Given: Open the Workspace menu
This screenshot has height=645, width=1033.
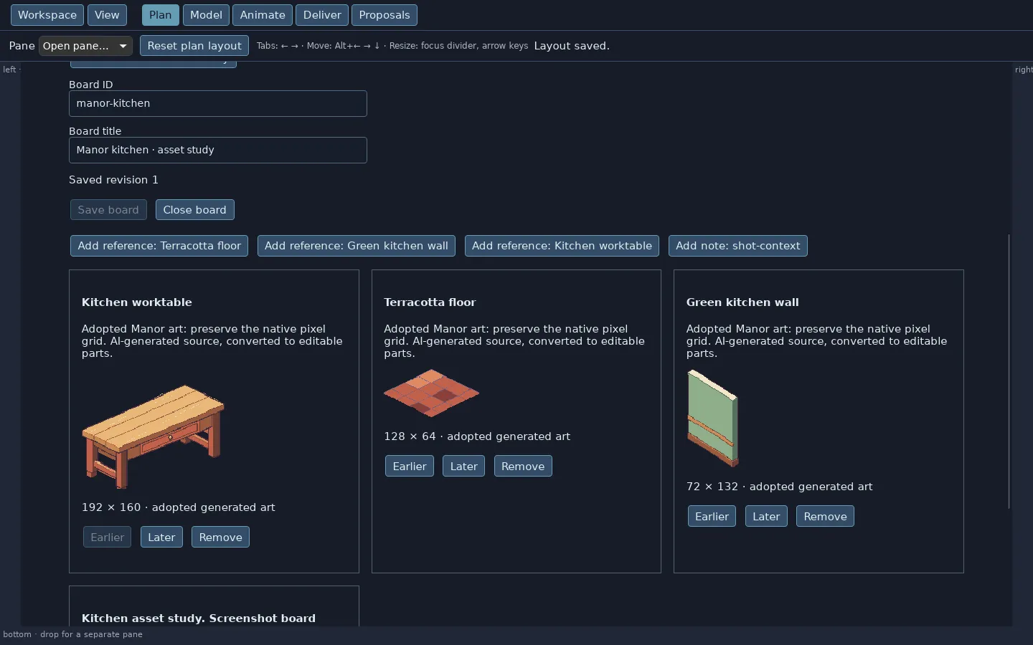Looking at the screenshot, I should pos(47,15).
